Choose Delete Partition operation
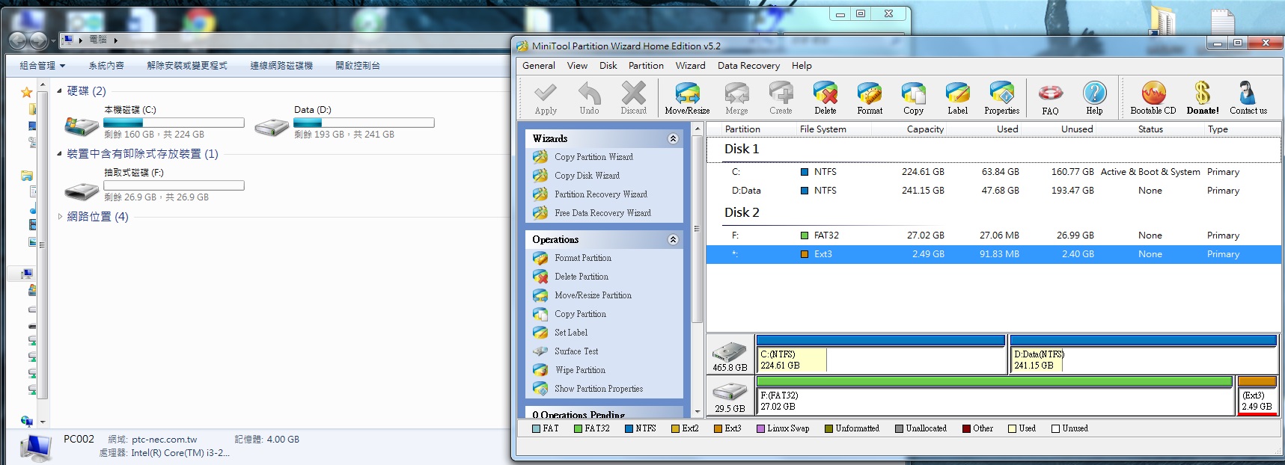Screen dimensions: 1285x465 click(x=581, y=277)
